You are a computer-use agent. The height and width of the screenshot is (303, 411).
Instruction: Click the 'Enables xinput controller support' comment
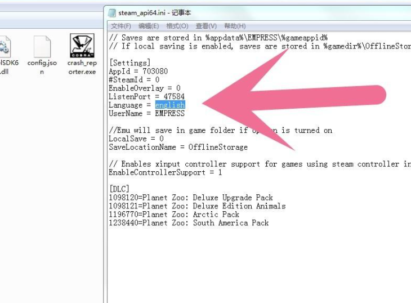point(260,164)
